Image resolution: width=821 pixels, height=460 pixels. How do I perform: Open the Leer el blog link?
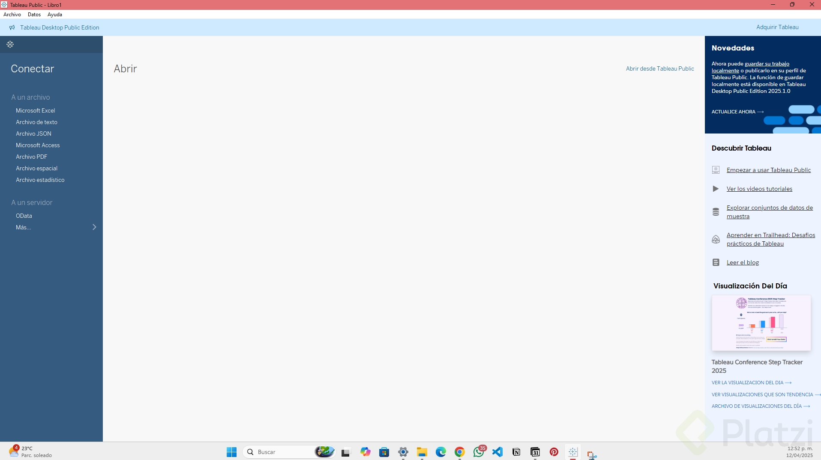coord(743,262)
